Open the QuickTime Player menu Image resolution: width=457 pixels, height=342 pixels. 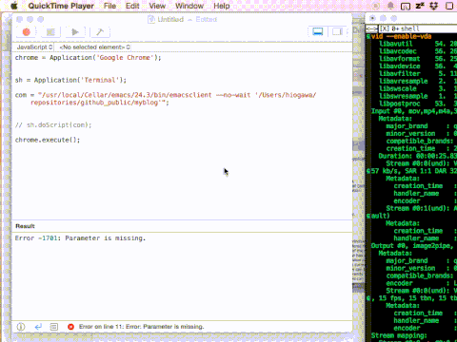61,6
